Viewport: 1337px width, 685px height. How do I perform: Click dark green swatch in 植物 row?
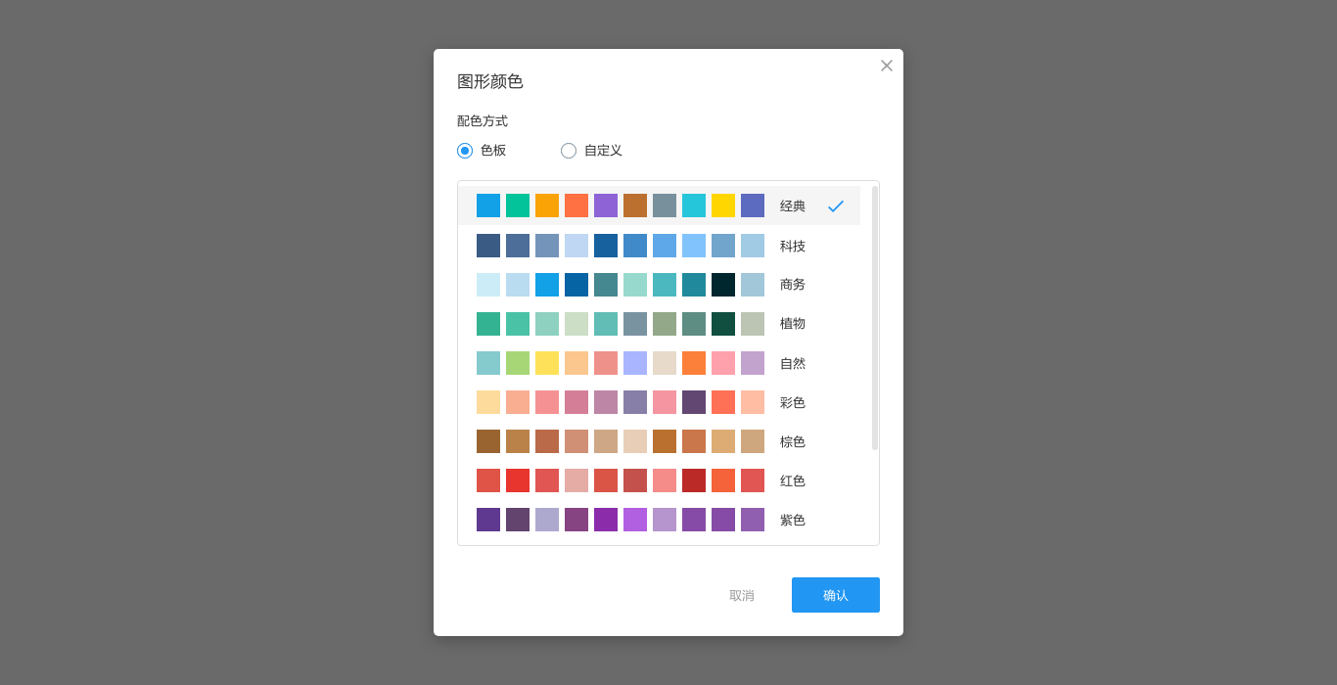click(723, 324)
